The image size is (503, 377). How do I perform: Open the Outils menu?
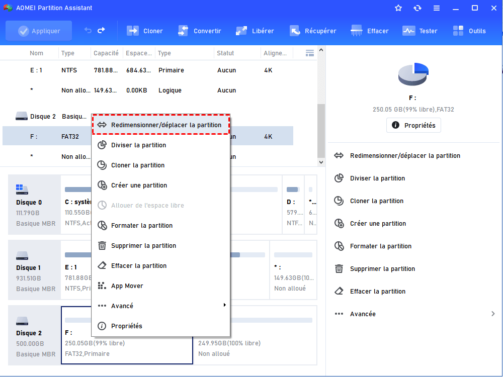coord(469,31)
